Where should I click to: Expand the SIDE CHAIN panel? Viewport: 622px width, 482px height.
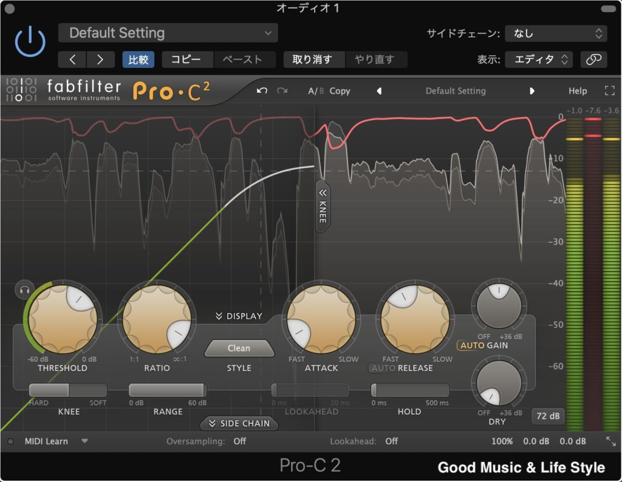pos(239,423)
